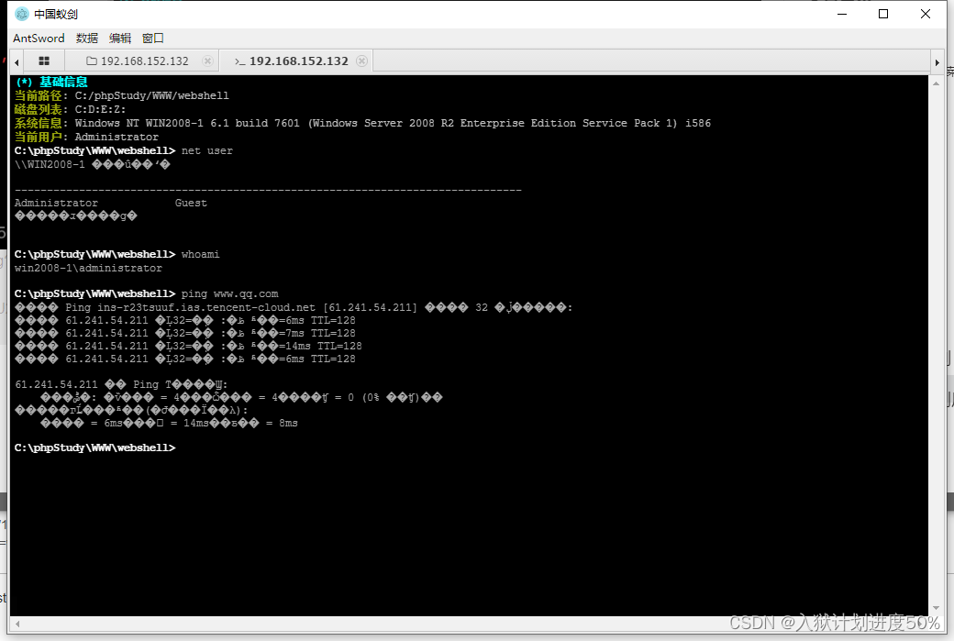
Task: Click the left tab scroll arrow
Action: [x=17, y=62]
